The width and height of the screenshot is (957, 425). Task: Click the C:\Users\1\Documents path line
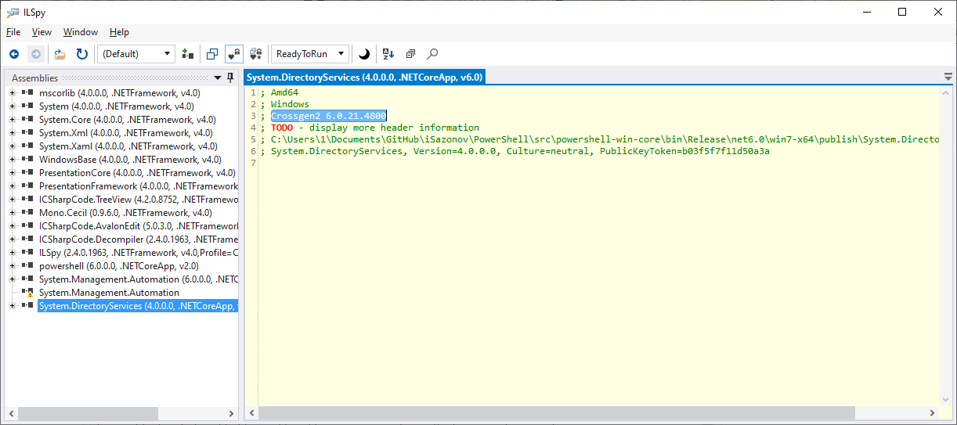(605, 139)
